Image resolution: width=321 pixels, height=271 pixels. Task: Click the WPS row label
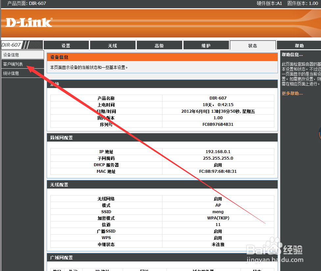tap(106, 238)
